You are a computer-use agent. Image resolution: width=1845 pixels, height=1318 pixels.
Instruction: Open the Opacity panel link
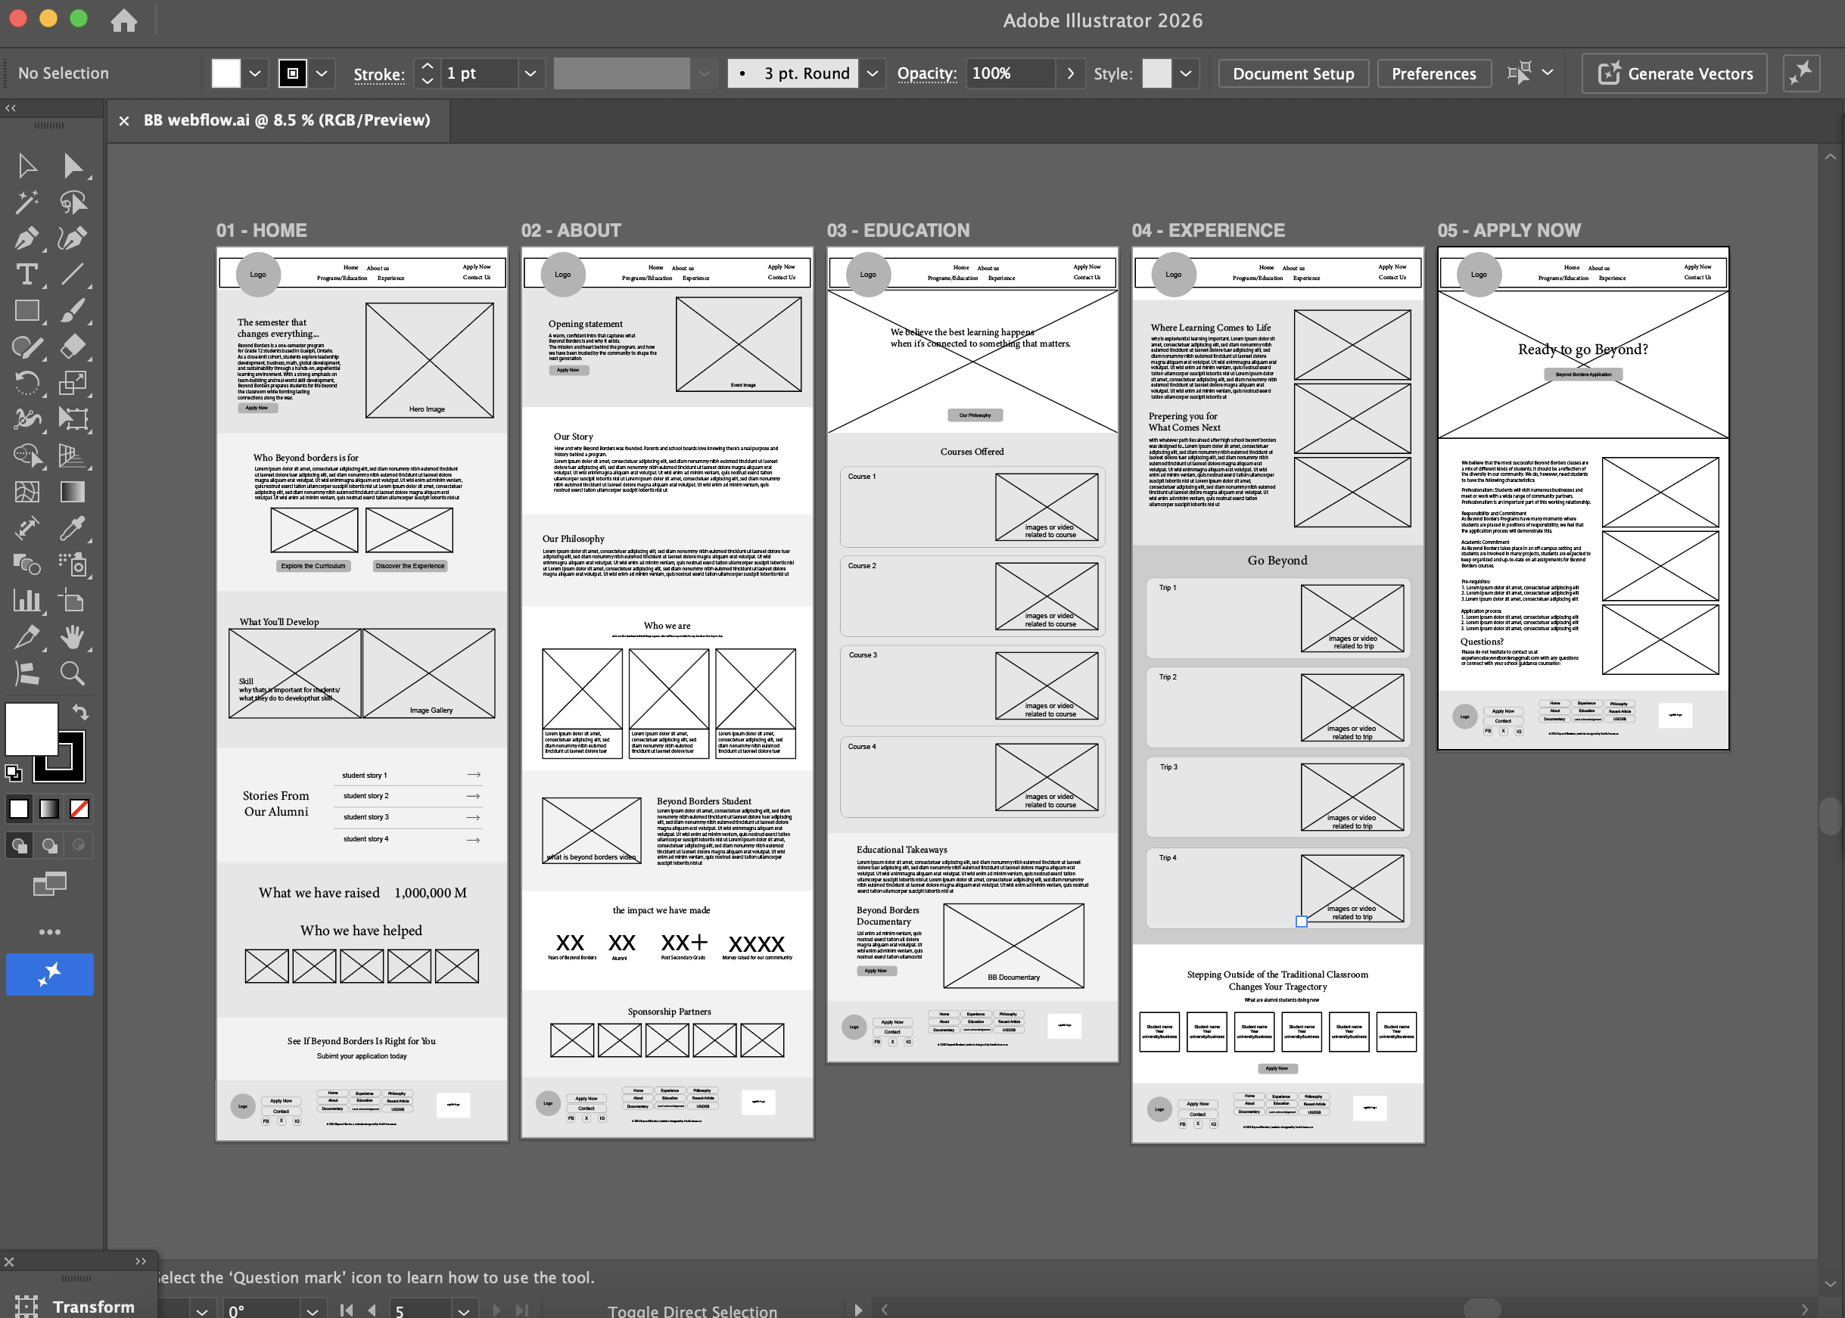(927, 74)
